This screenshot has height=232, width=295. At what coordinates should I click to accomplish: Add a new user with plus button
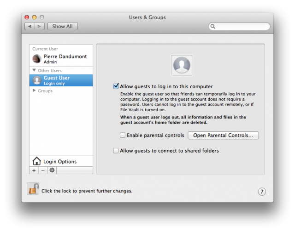coord(34,170)
